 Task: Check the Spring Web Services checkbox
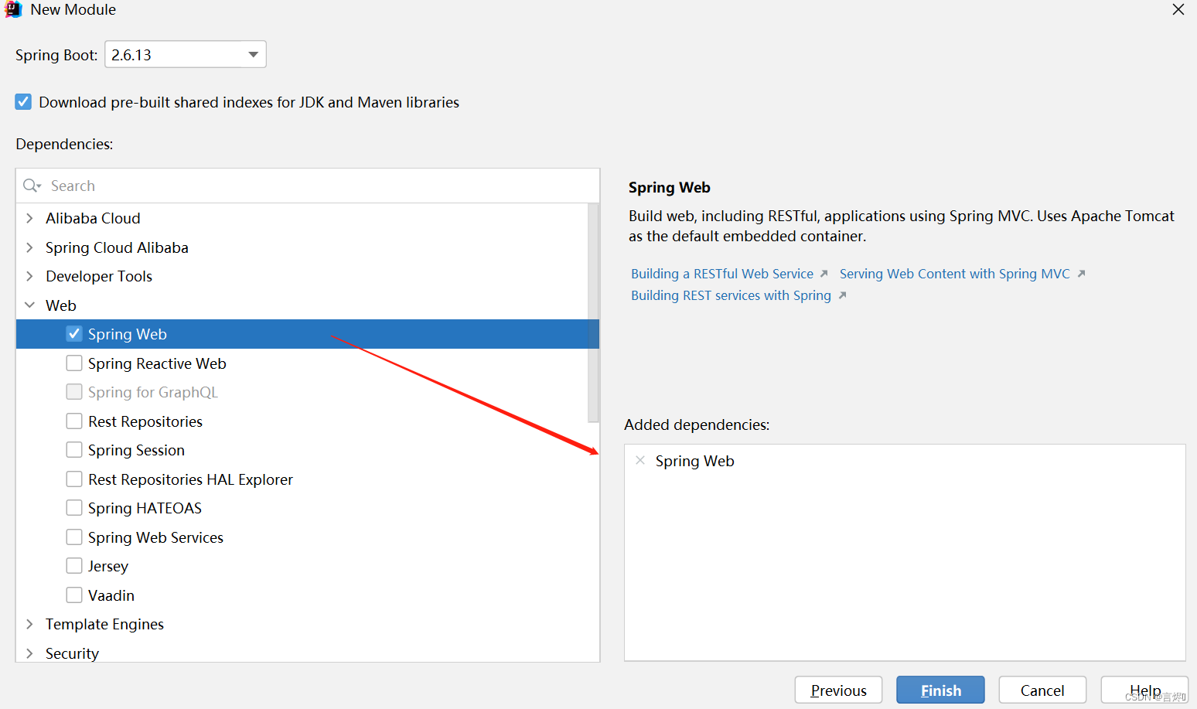pyautogui.click(x=74, y=537)
